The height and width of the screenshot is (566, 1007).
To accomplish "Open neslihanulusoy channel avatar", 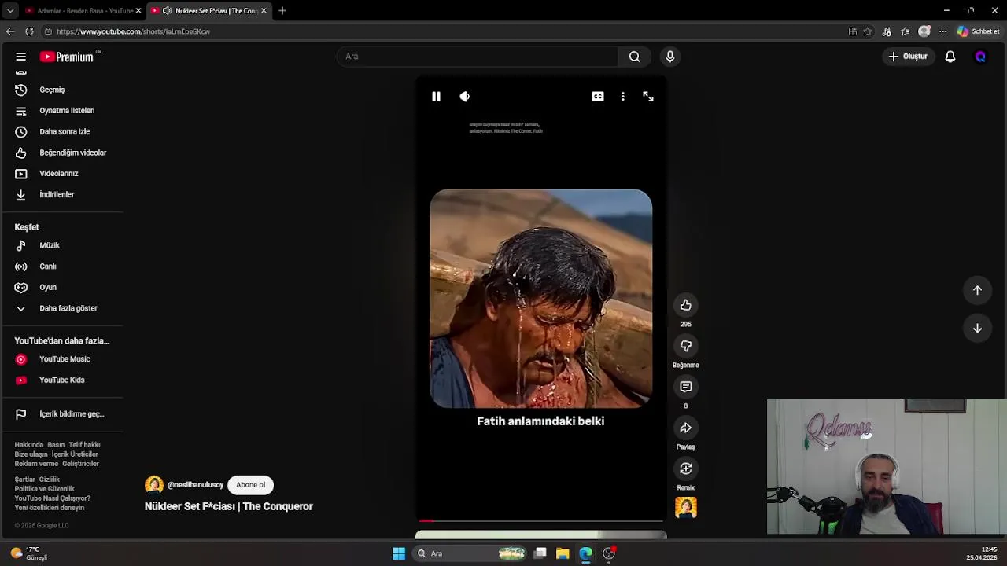I will pyautogui.click(x=154, y=485).
